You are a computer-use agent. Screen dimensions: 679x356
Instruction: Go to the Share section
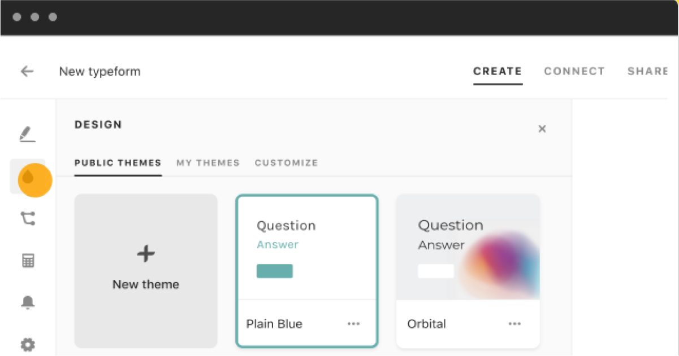[647, 72]
